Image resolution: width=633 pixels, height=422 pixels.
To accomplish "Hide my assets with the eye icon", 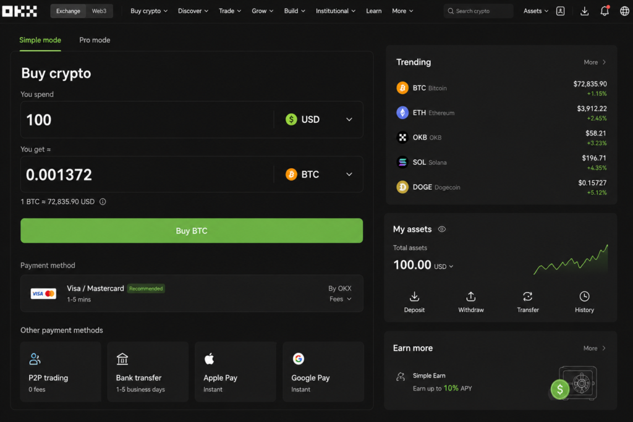I will pyautogui.click(x=441, y=229).
